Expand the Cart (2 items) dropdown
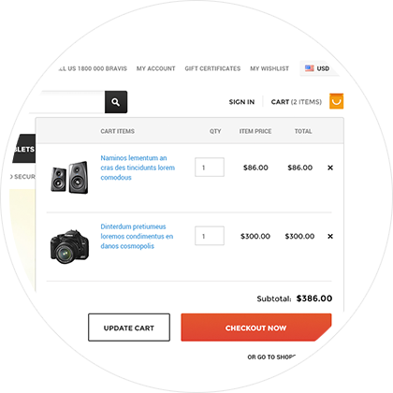This screenshot has height=393, width=393. (297, 102)
